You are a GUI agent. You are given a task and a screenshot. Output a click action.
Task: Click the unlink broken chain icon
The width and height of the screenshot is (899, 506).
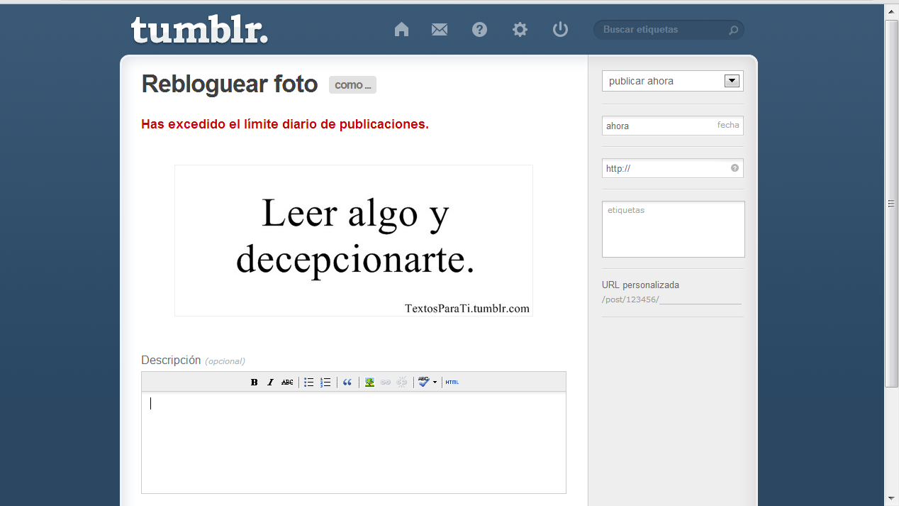pos(402,382)
